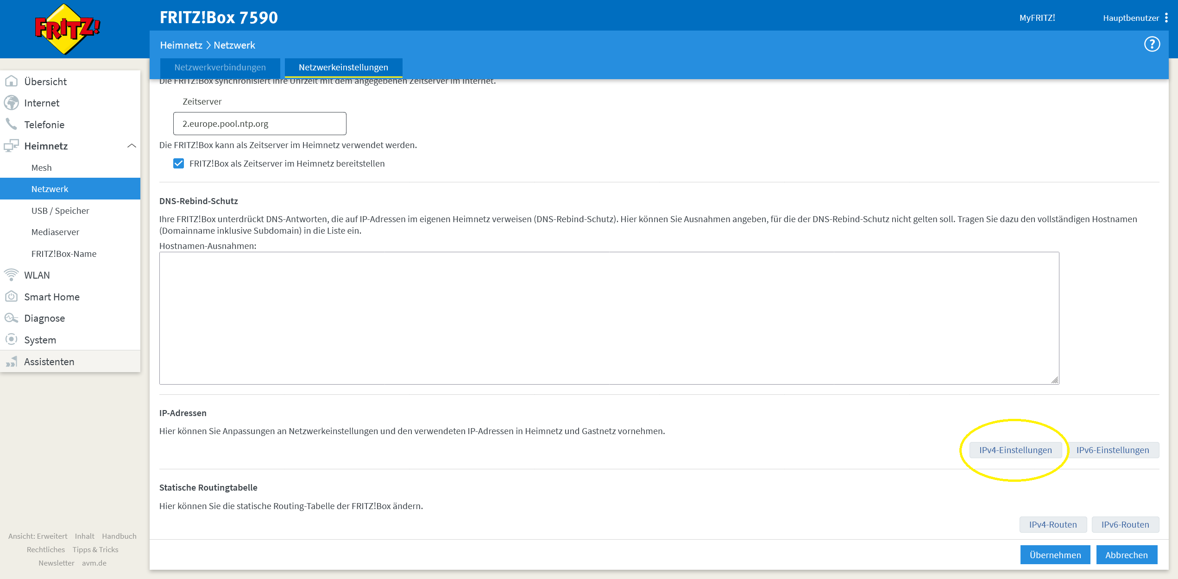Click Heimnetz breadcrumb link

[181, 45]
